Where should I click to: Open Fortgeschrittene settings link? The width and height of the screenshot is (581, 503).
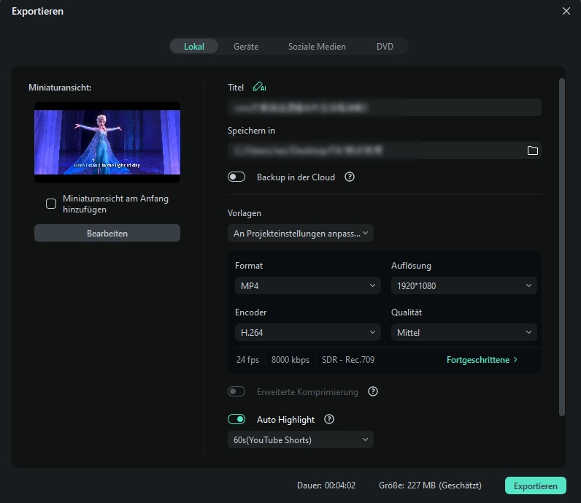482,360
